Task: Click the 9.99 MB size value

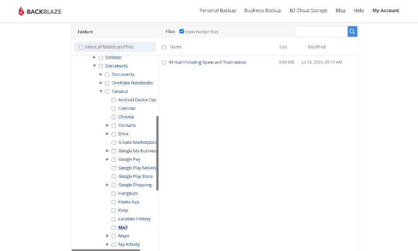Action: click(x=287, y=62)
